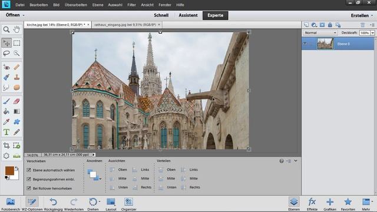The height and width of the screenshot is (212, 377).
Task: Swap foreground and background colors
Action: [x=16, y=168]
